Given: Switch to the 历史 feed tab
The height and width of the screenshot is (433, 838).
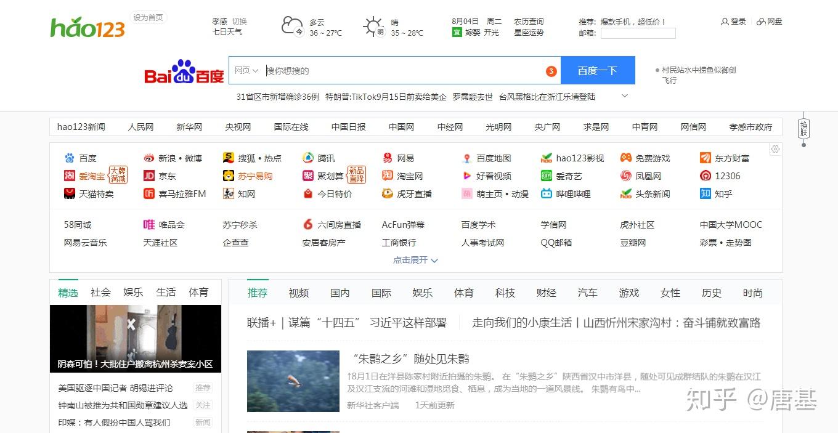Looking at the screenshot, I should point(712,293).
